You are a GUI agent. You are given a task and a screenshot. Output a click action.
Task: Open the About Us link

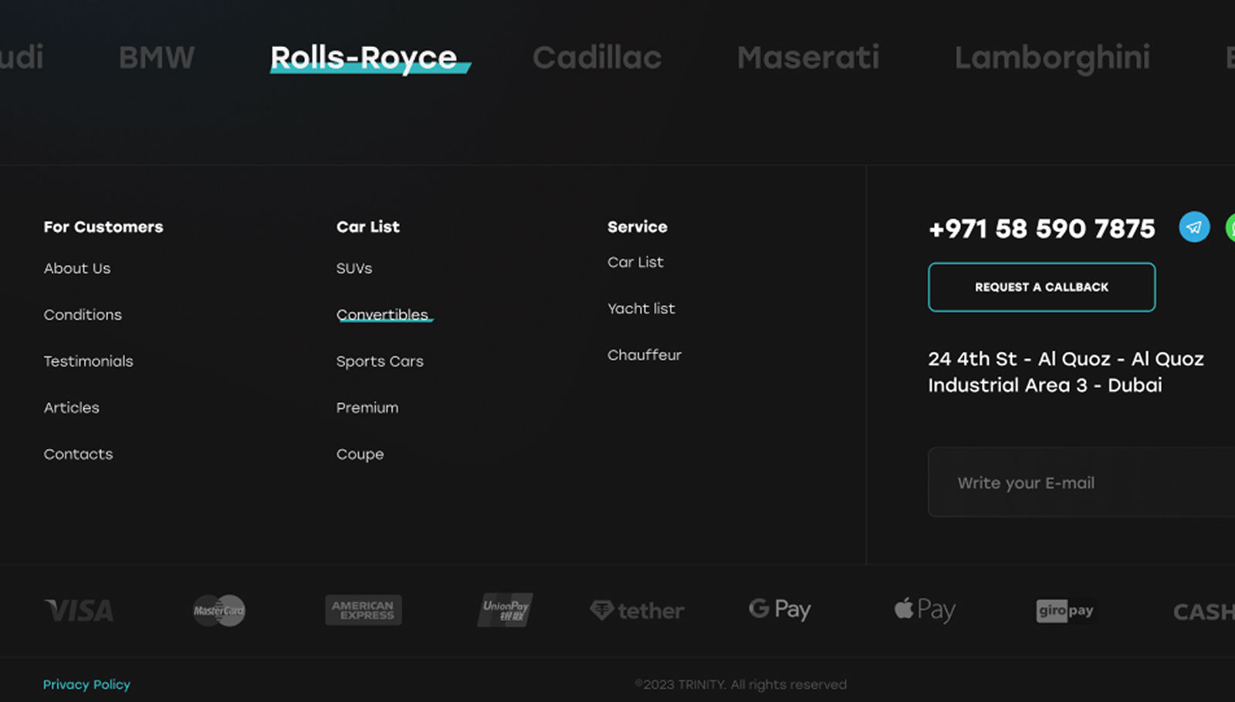tap(77, 268)
